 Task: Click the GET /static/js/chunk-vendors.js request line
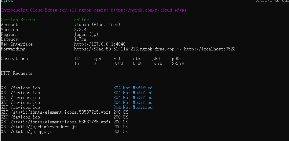(38, 127)
